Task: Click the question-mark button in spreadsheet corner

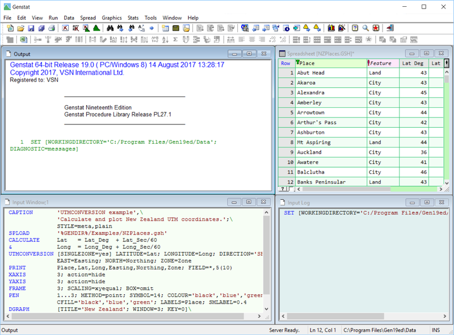Action: tap(282, 189)
